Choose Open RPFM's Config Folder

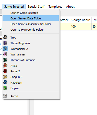(x=31, y=30)
